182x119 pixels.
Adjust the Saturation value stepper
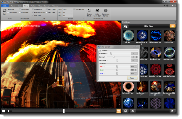click(136, 60)
